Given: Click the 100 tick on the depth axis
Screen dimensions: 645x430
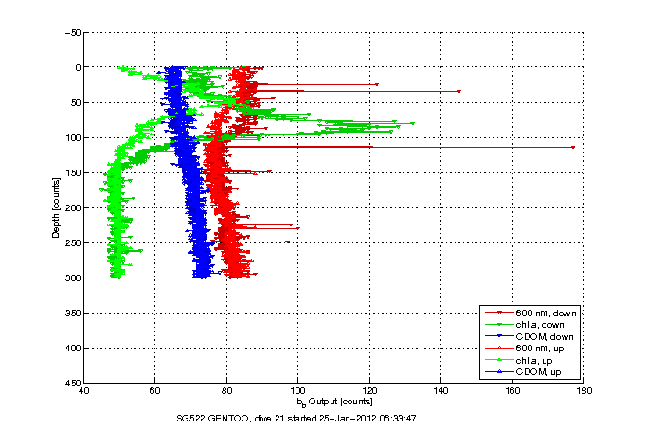Looking at the screenshot, I should click(74, 138).
